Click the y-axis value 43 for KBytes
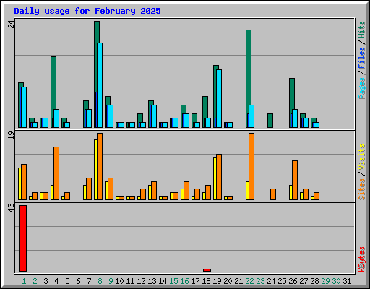 point(12,208)
